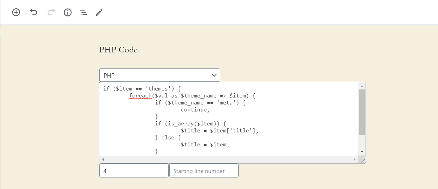Redo the undone change
The width and height of the screenshot is (438, 189).
pyautogui.click(x=51, y=13)
